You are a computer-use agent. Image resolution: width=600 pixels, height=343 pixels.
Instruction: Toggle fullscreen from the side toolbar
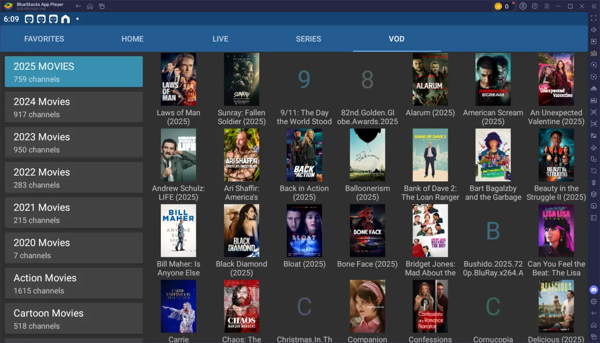[x=594, y=18]
